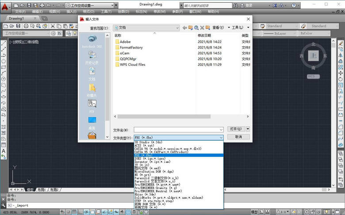This screenshot has width=345, height=215.
Task: Open the FormatFactory folder
Action: point(131,48)
